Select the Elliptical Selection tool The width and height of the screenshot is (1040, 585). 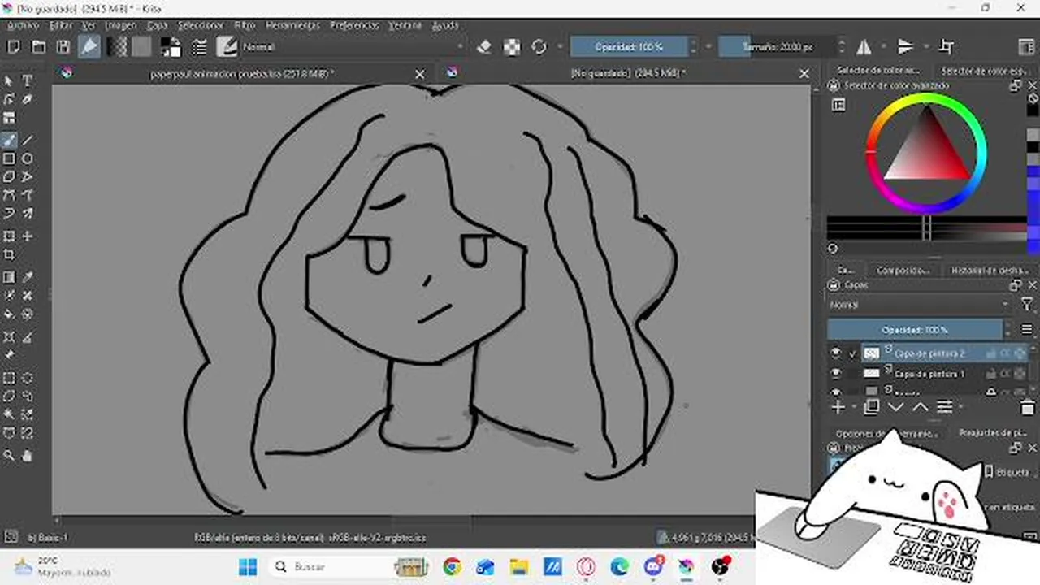(x=27, y=378)
